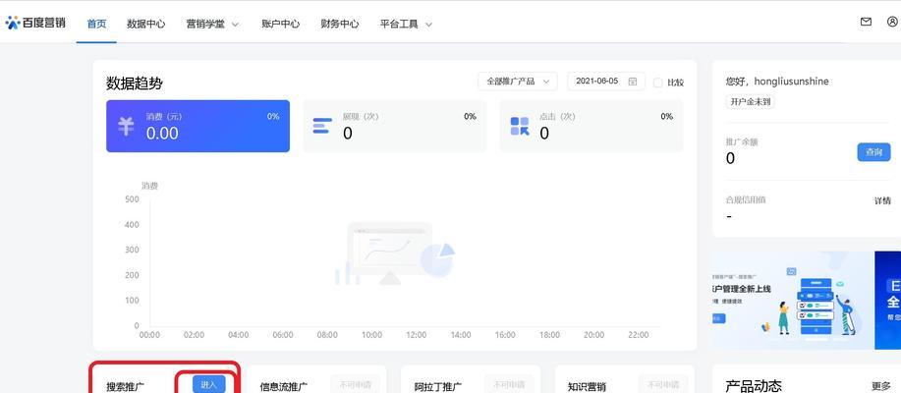Select the 消费 (元) 0.00 card
The width and height of the screenshot is (901, 393).
[197, 126]
